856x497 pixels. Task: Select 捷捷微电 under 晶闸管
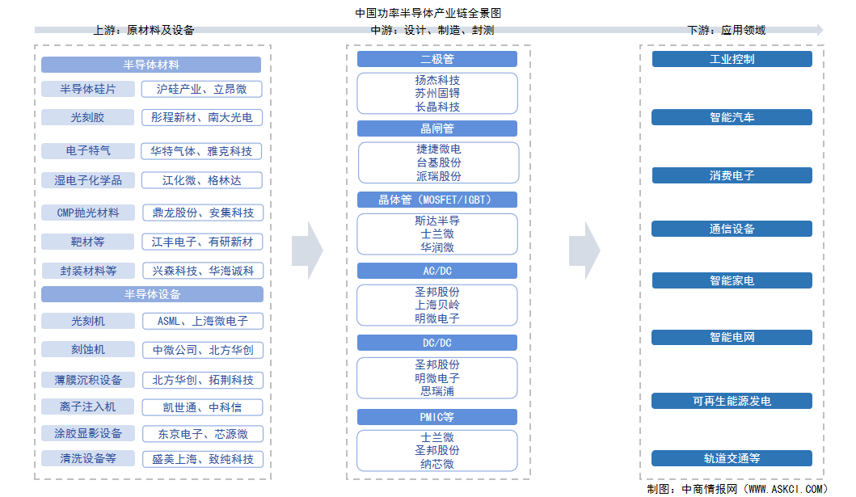click(438, 149)
